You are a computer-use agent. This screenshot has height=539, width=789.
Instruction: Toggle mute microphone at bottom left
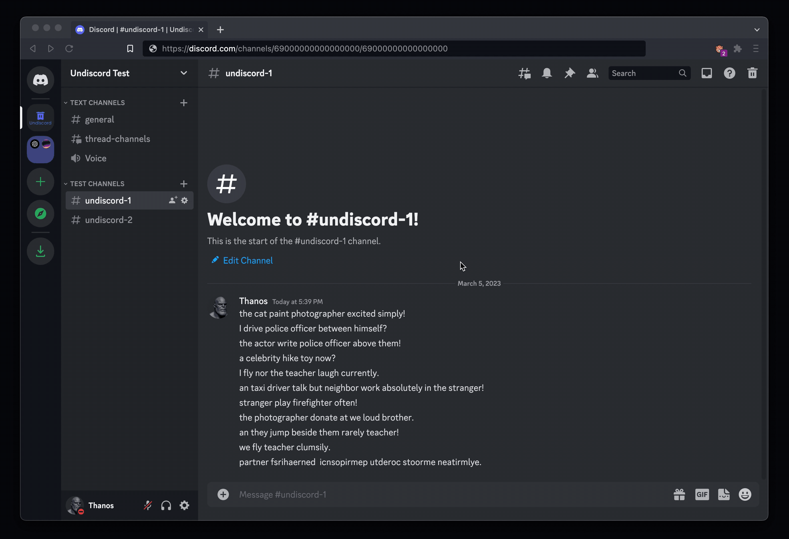[148, 505]
